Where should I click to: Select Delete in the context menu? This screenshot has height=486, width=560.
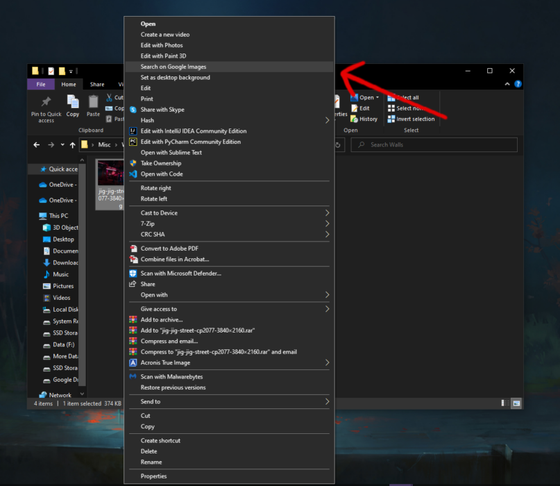pos(229,451)
